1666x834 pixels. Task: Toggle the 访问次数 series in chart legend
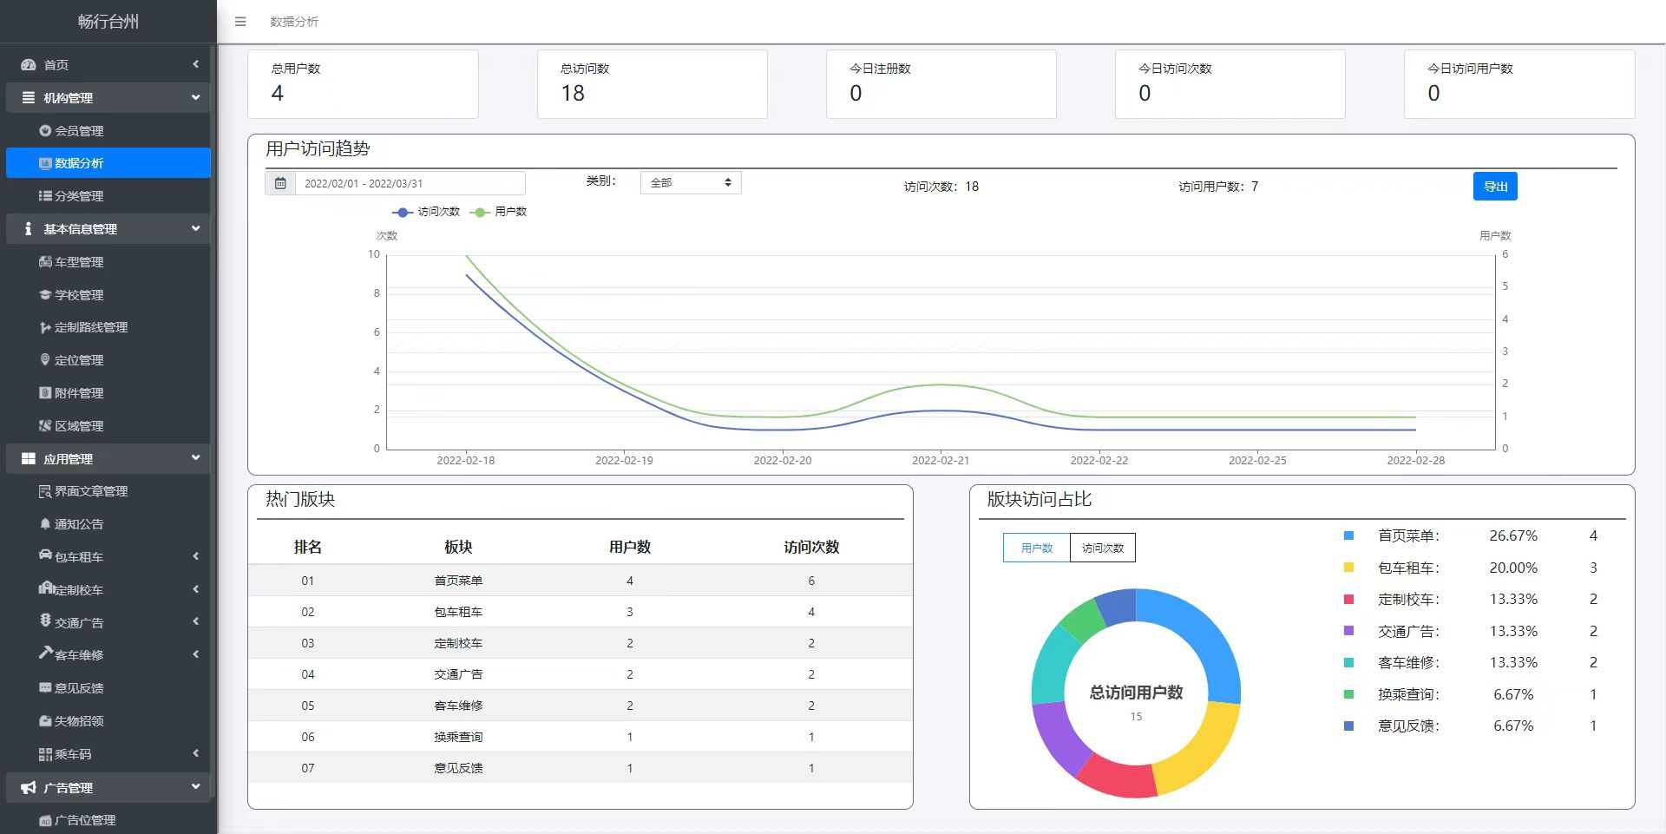[x=426, y=212]
